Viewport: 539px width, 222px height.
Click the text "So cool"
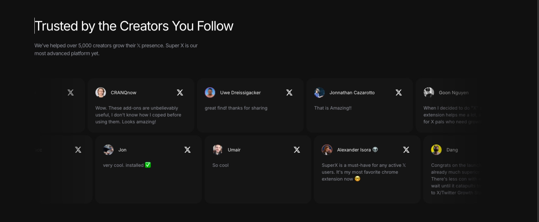pos(220,165)
